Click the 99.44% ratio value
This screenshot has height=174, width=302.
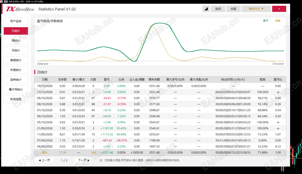point(121,134)
